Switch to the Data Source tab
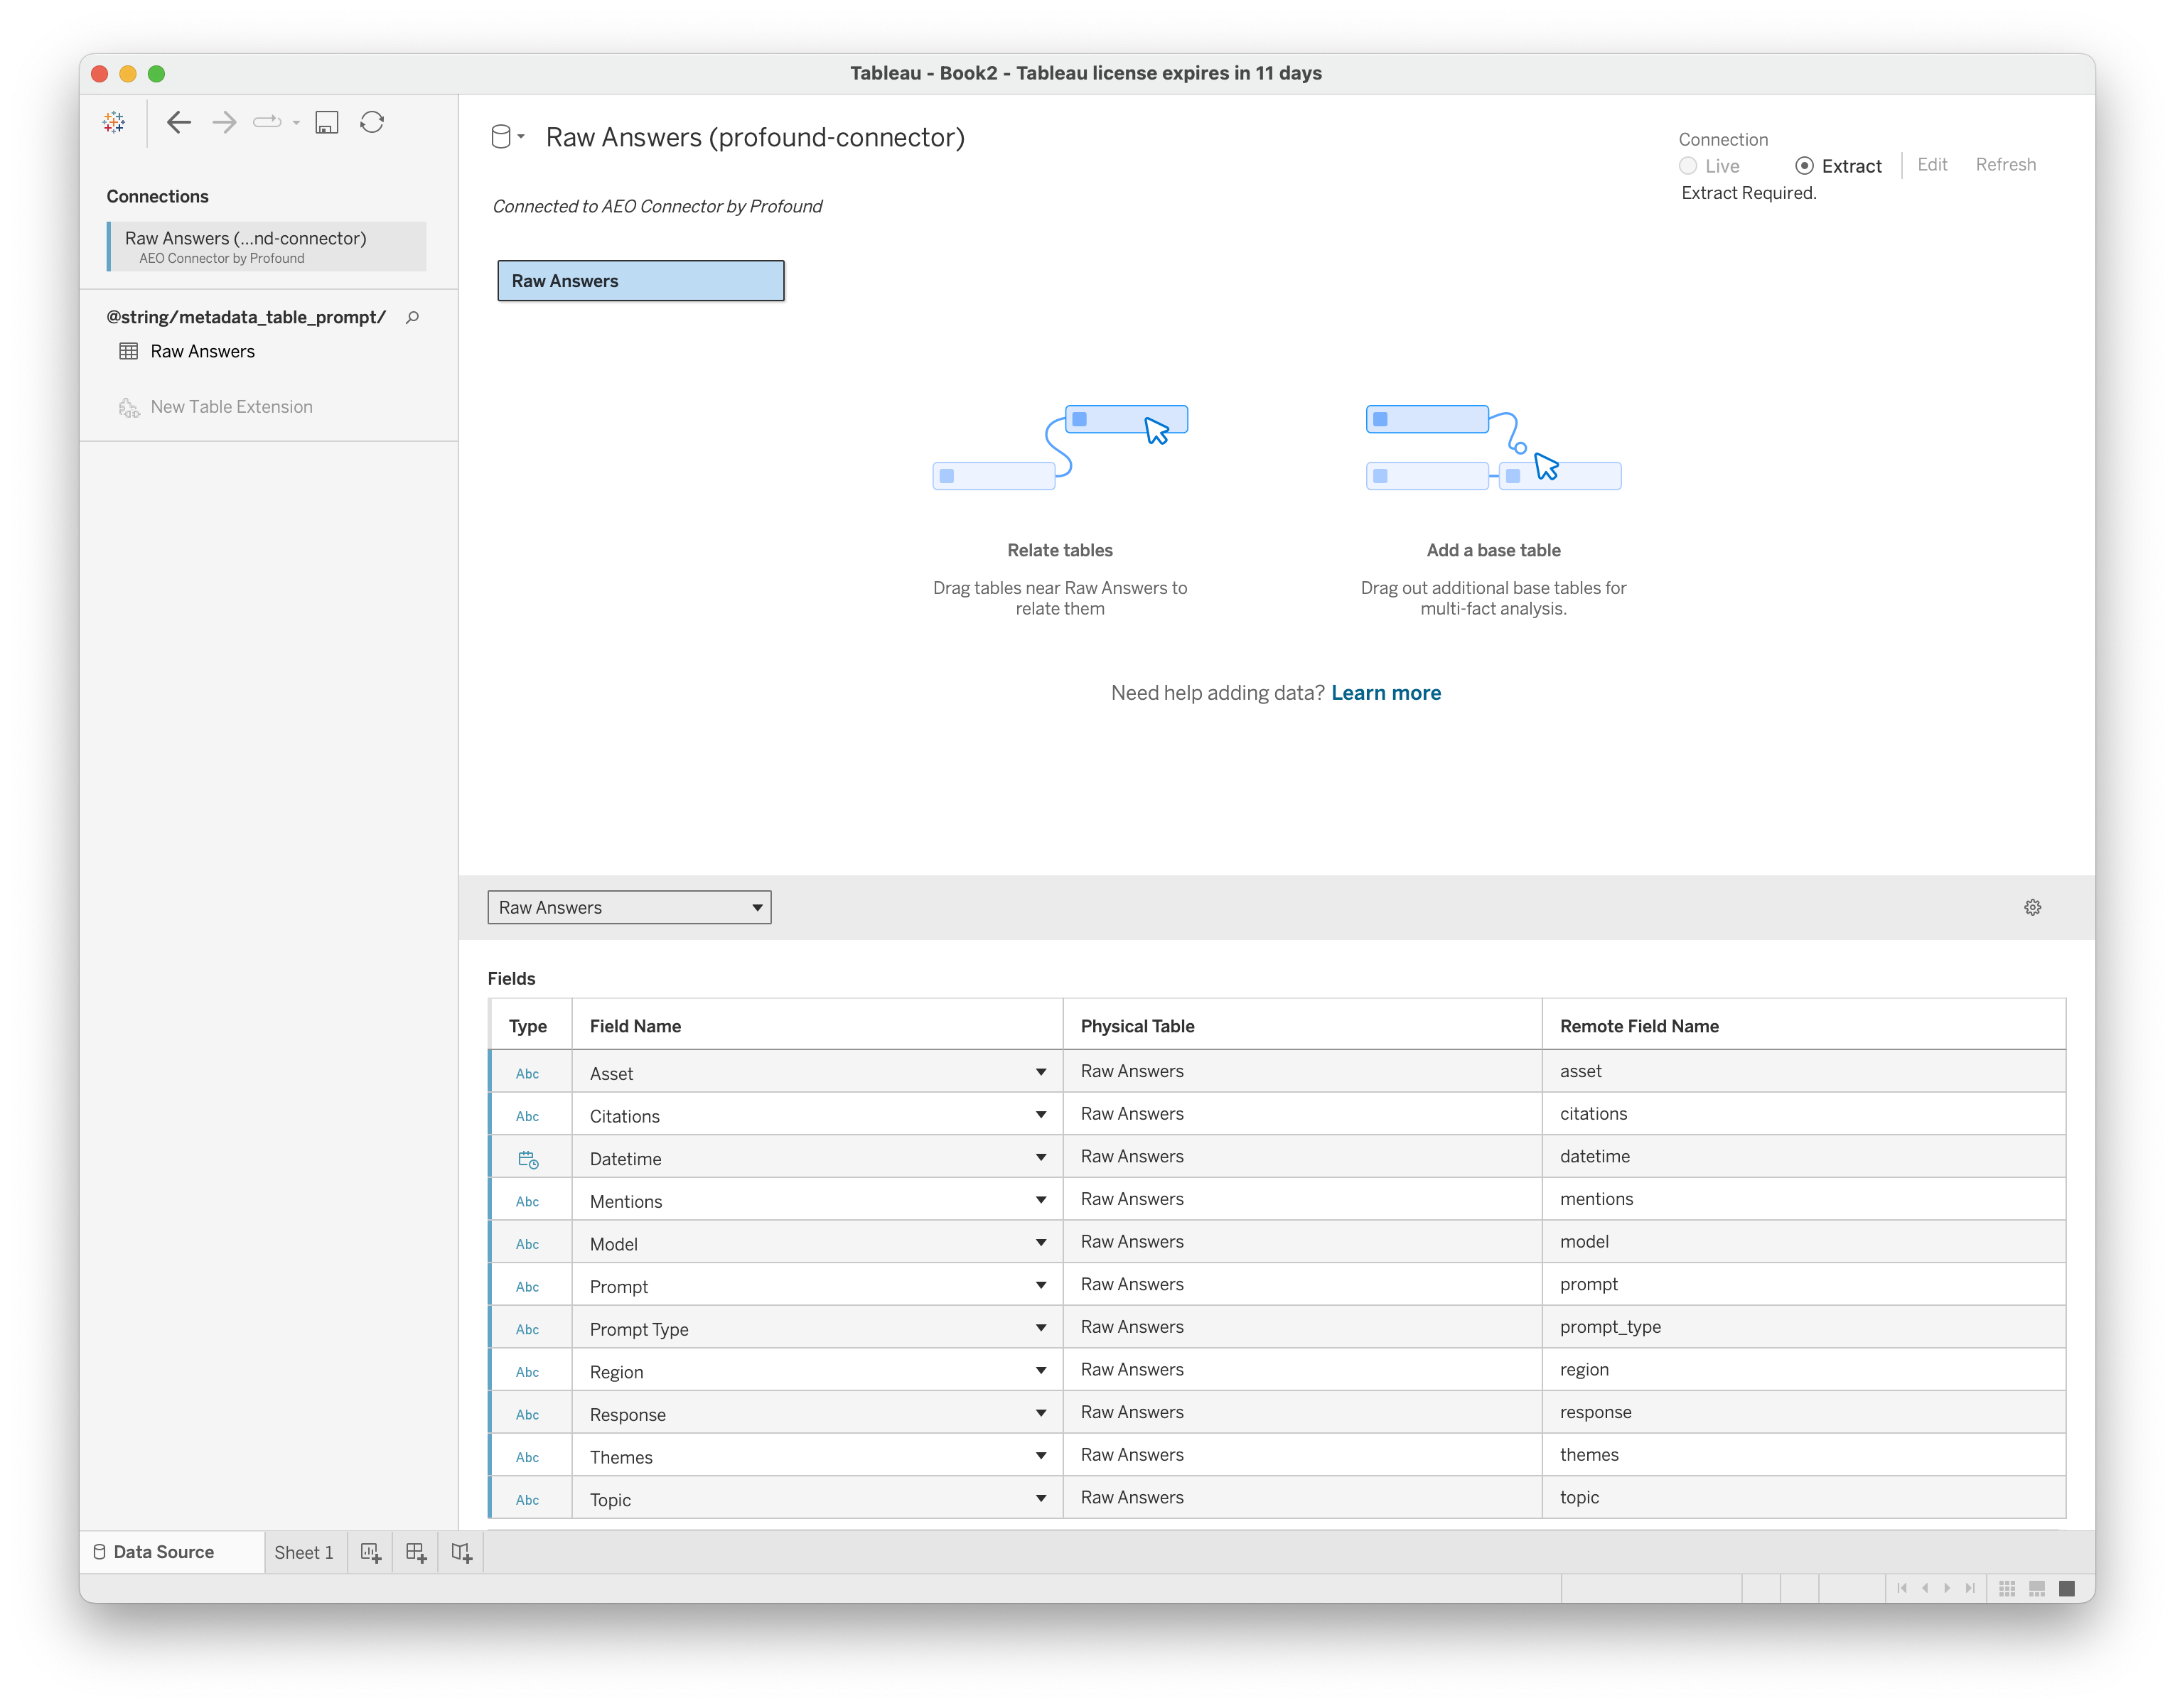This screenshot has height=1708, width=2175. pos(172,1552)
